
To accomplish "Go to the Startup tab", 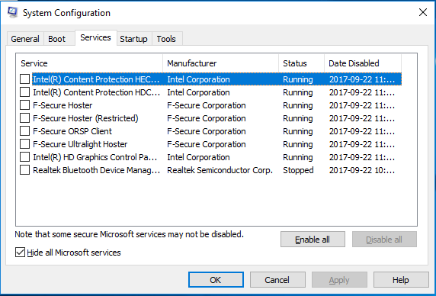I will point(133,39).
